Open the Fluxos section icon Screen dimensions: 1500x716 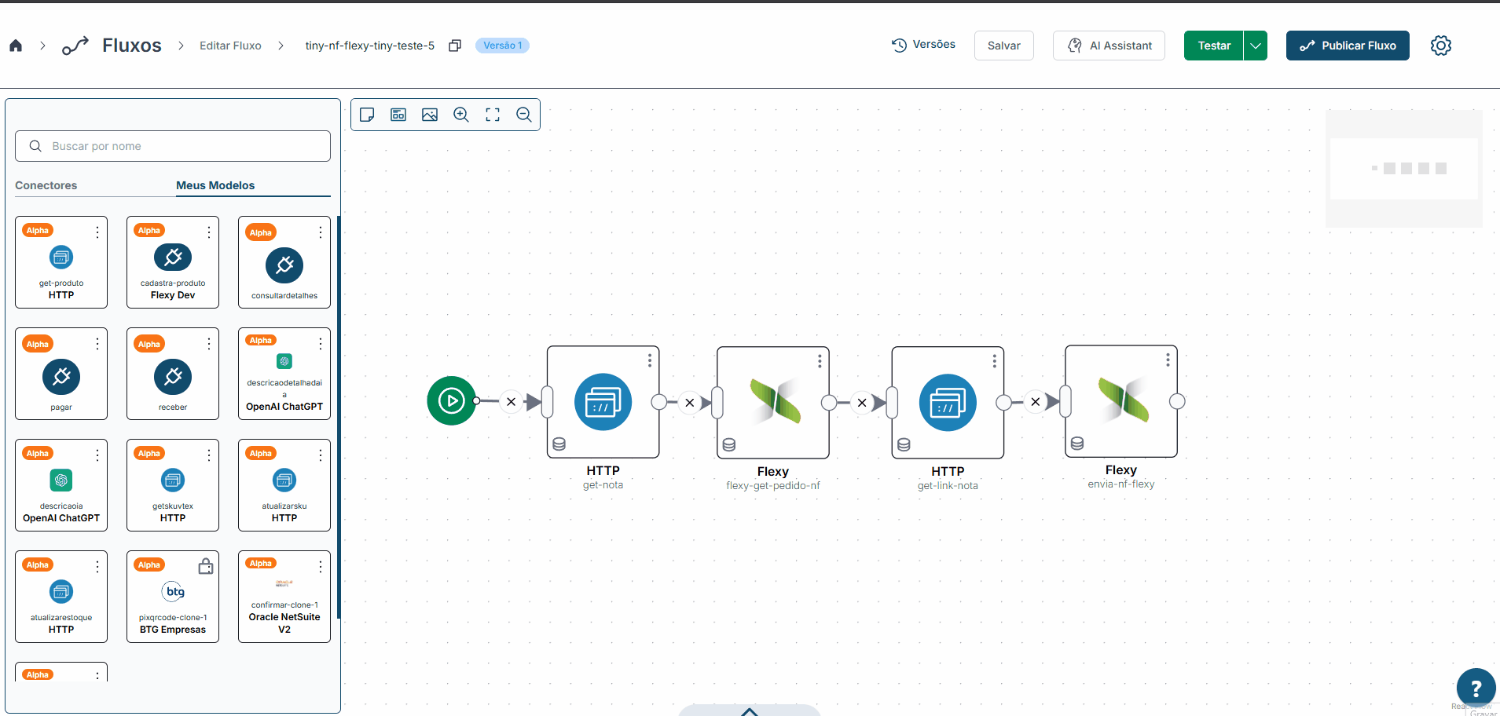(75, 46)
